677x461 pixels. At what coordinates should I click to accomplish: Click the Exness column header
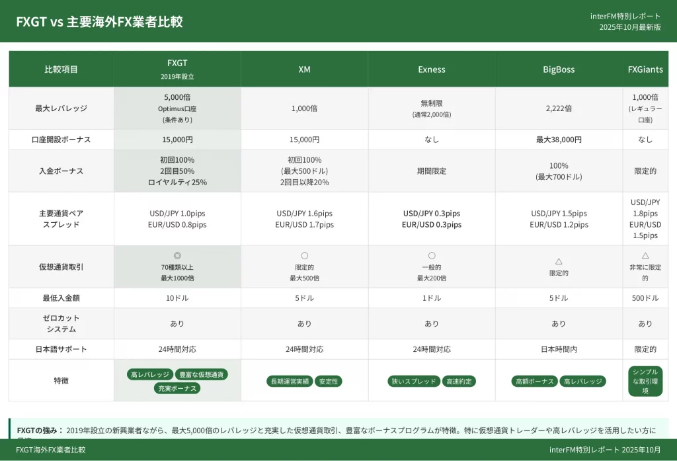tap(432, 69)
